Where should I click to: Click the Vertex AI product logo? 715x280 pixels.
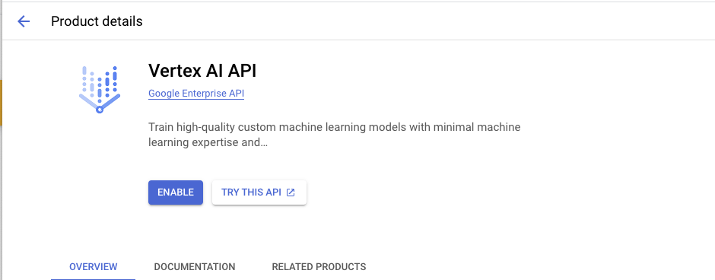coord(100,89)
